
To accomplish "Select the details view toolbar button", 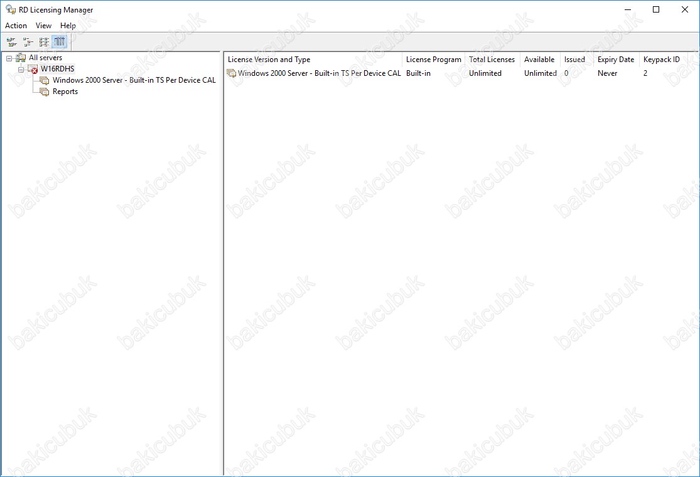I will (60, 42).
